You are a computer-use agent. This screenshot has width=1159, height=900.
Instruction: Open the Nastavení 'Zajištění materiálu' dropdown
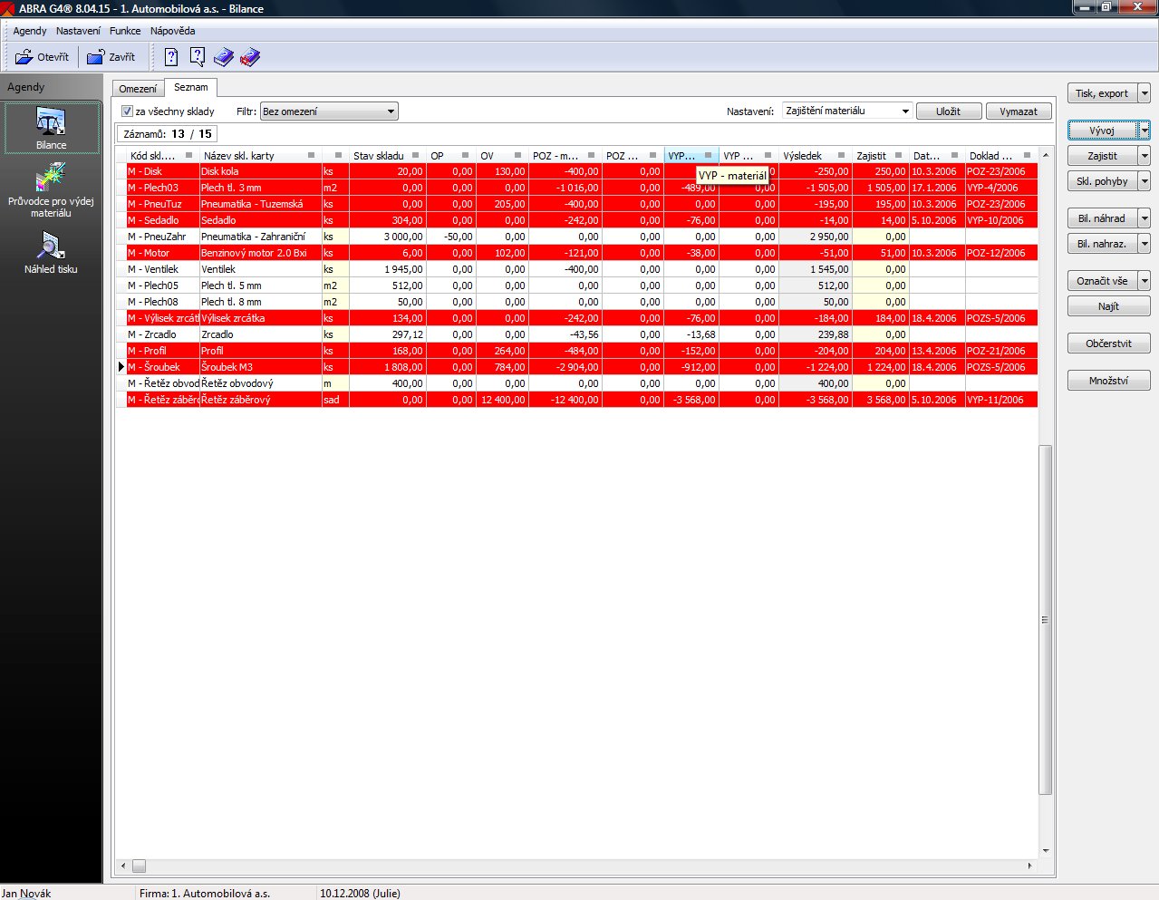[847, 111]
